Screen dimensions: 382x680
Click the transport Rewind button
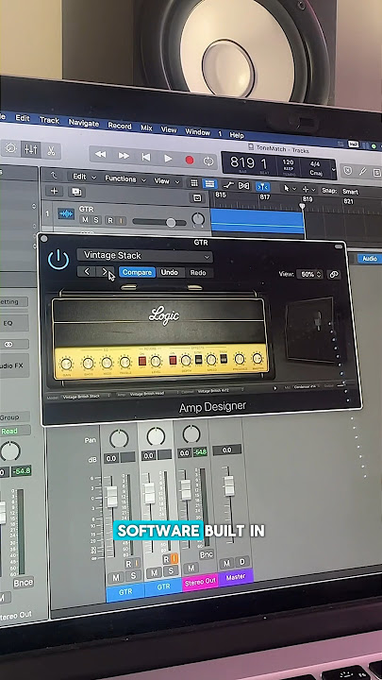coord(101,154)
